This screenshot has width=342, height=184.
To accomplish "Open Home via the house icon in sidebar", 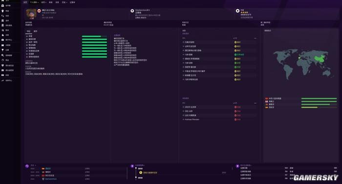I will 2,0.
